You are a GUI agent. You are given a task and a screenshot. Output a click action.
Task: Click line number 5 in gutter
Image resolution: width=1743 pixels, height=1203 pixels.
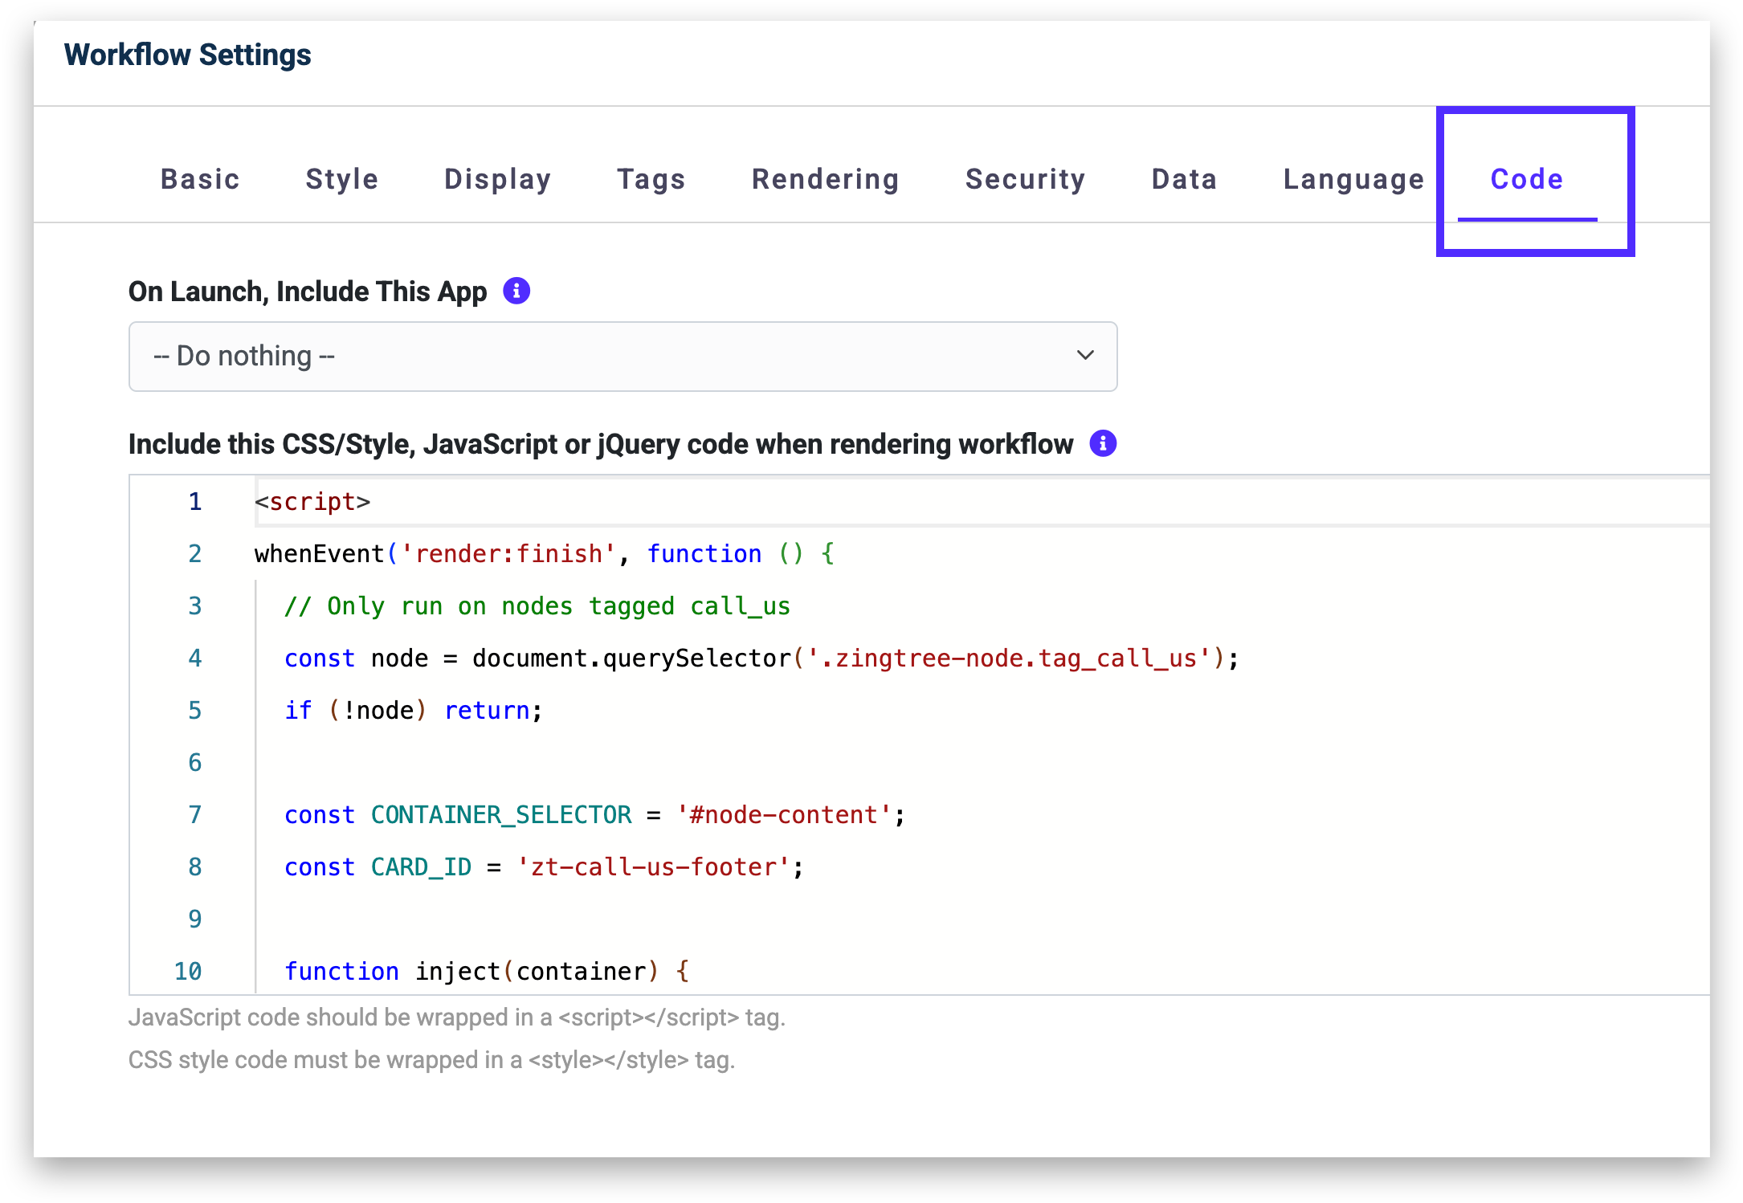tap(194, 711)
